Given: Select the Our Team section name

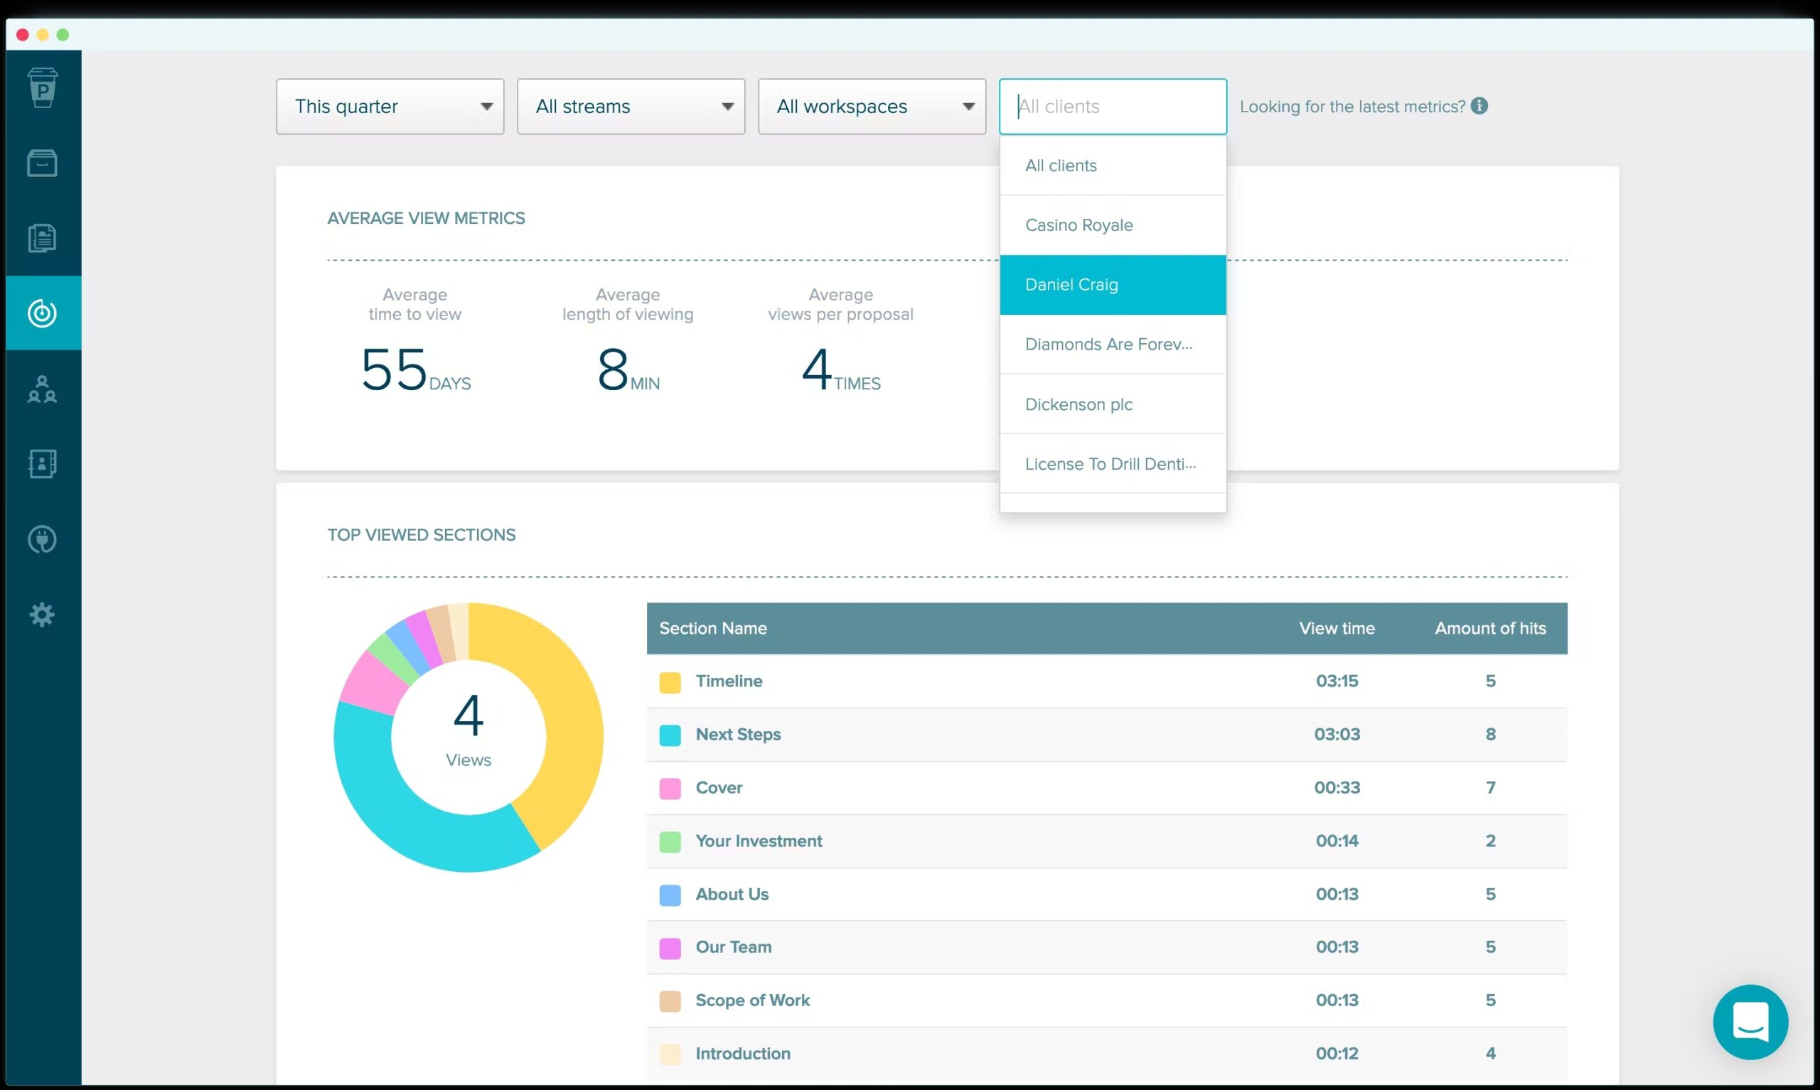Looking at the screenshot, I should coord(733,946).
